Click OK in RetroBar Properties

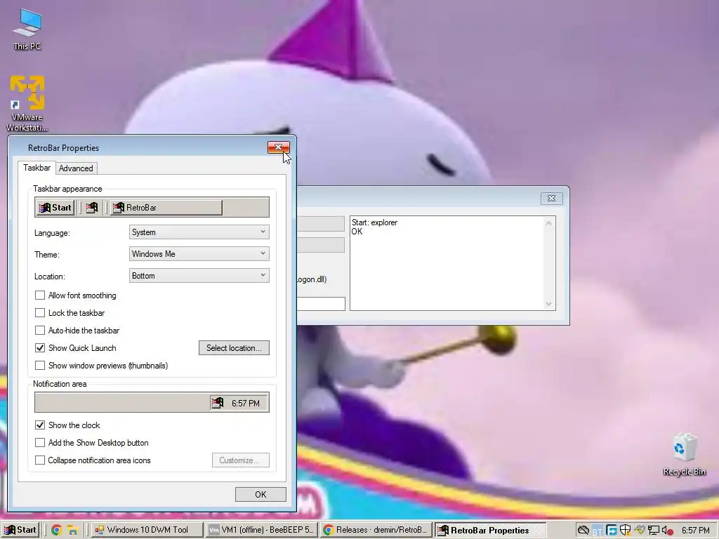260,495
